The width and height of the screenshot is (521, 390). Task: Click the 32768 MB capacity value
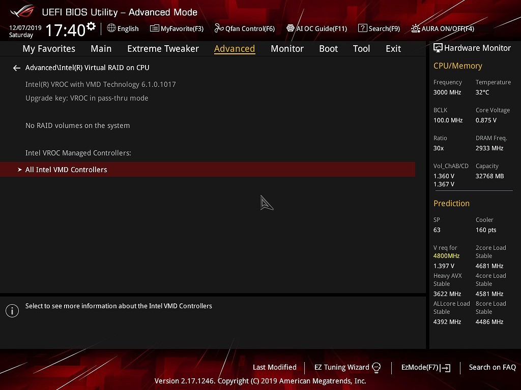pos(489,176)
